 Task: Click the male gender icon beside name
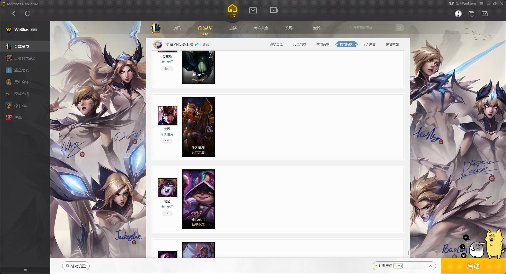197,45
